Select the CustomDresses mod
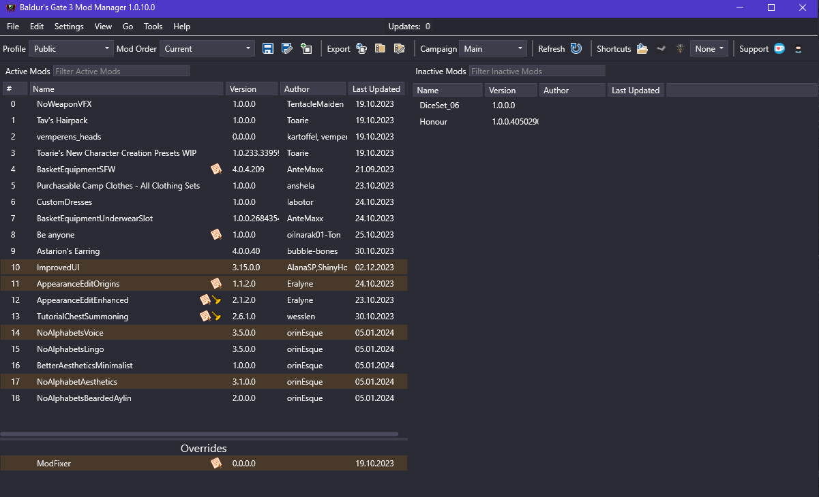This screenshot has height=497, width=819. coord(204,202)
